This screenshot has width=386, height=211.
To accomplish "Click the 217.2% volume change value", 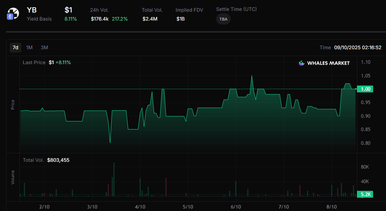I will 120,19.
